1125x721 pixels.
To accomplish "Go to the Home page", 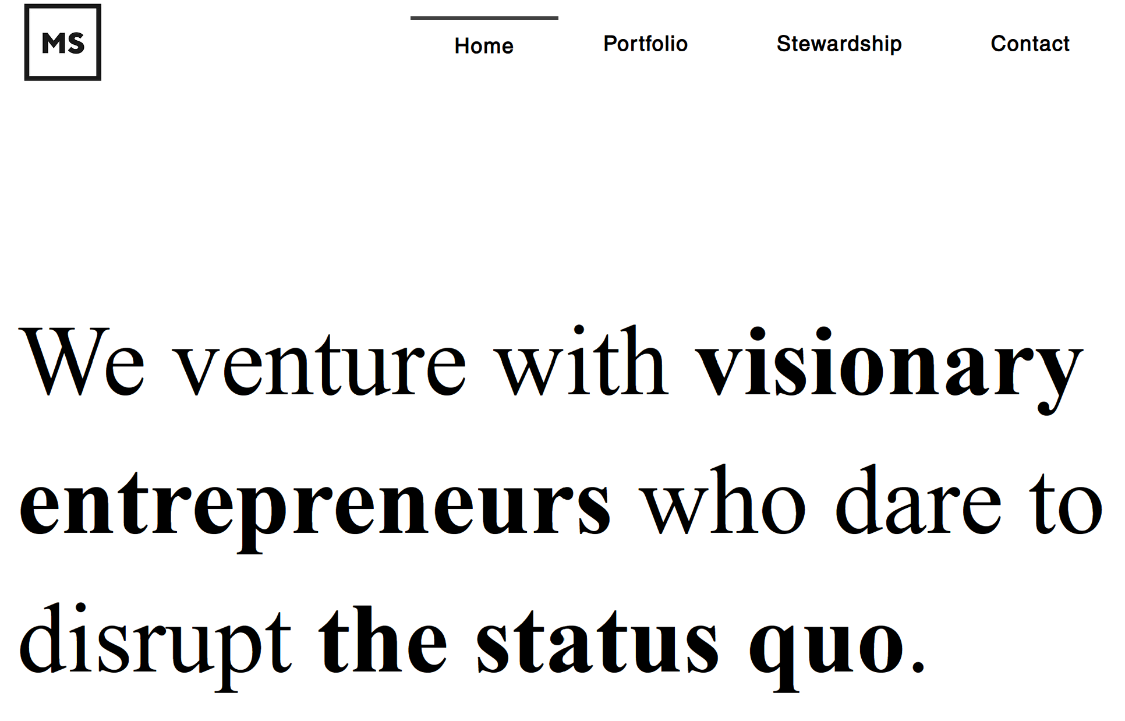I will [484, 46].
